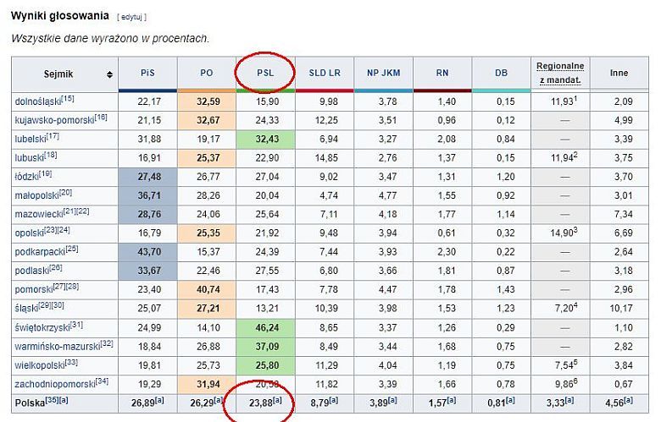Click the SLD LR column header
661x422 pixels.
[325, 73]
